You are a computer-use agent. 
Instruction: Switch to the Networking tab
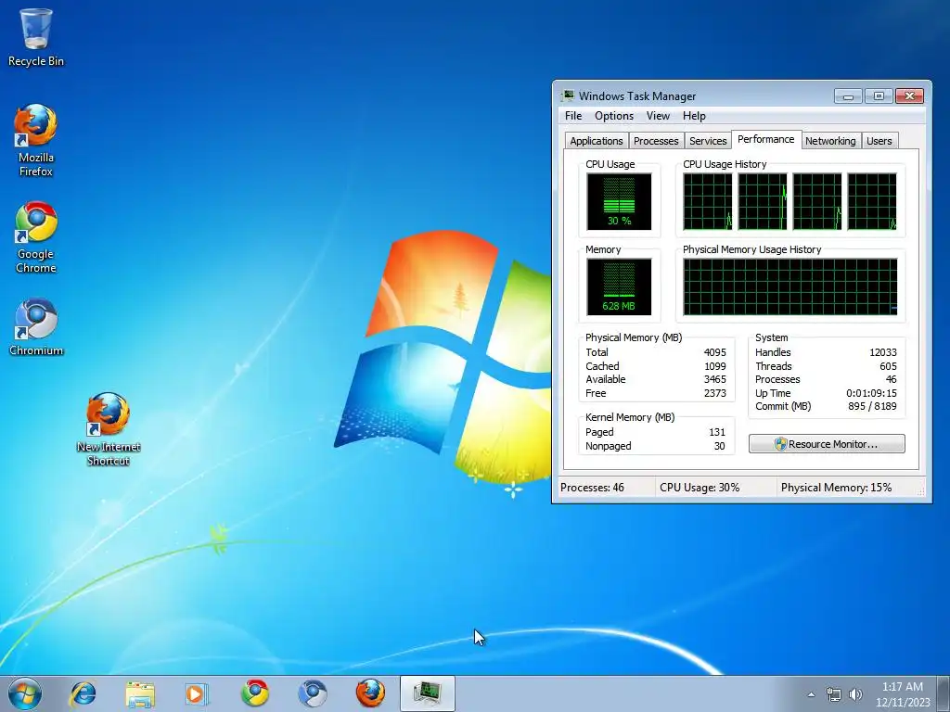tap(830, 141)
